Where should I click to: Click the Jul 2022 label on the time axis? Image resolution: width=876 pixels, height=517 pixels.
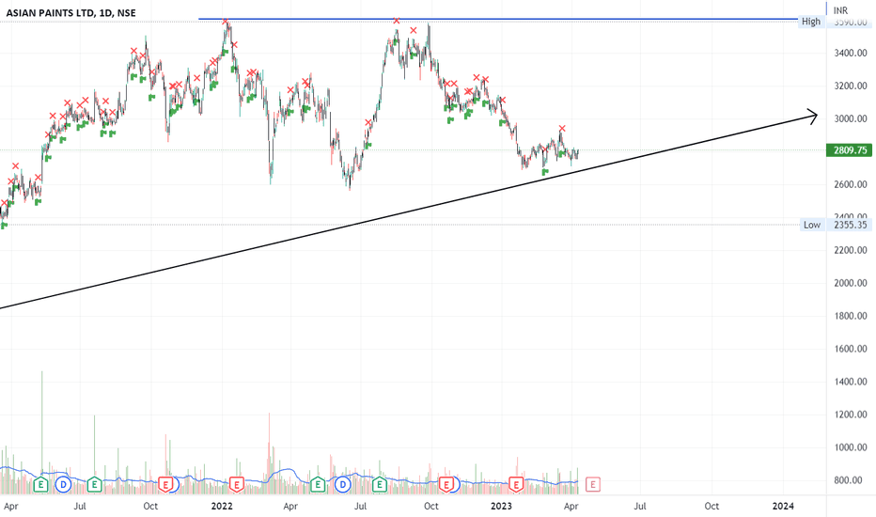[360, 506]
